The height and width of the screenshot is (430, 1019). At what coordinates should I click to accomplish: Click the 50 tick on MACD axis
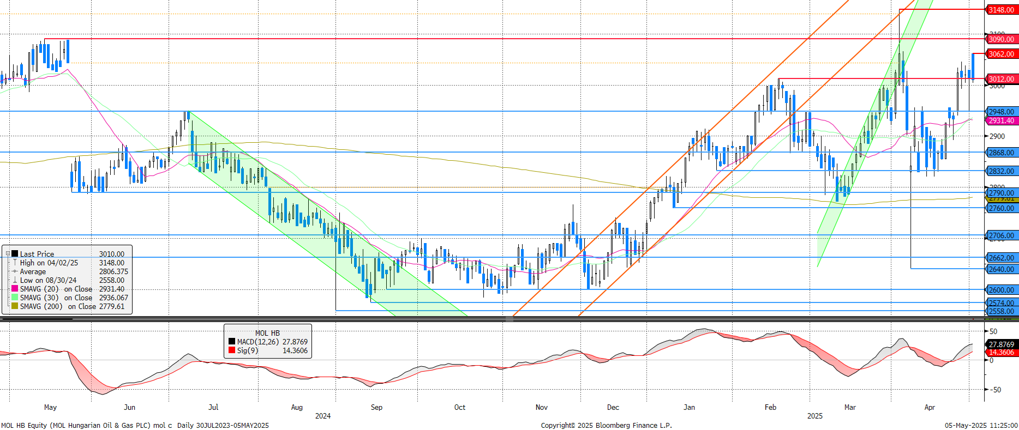[993, 331]
